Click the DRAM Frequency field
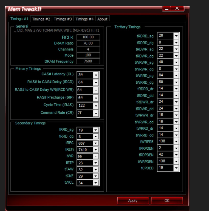Screen dimensions: 209x211 click(88, 61)
